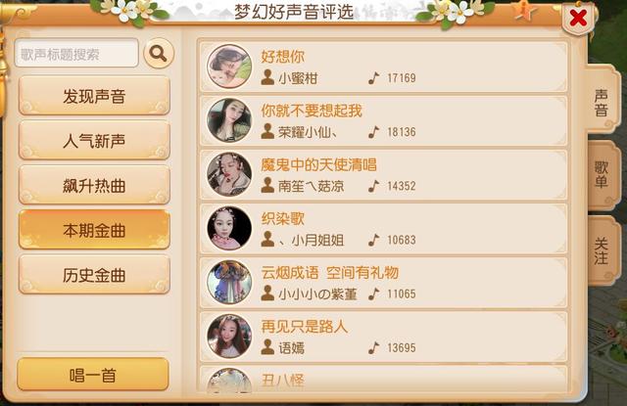Switch to the 关注 side tab
Image resolution: width=627 pixels, height=406 pixels.
[x=603, y=250]
